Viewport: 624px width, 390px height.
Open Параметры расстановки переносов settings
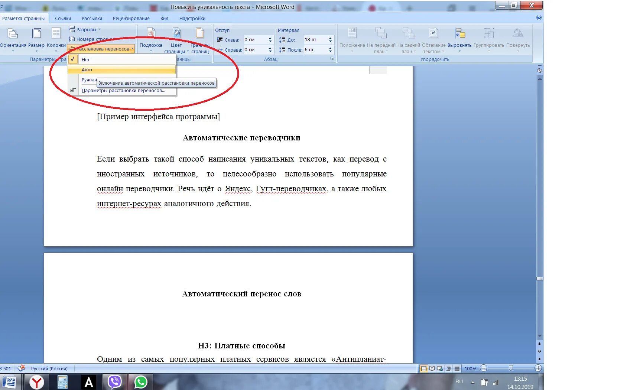click(x=122, y=90)
